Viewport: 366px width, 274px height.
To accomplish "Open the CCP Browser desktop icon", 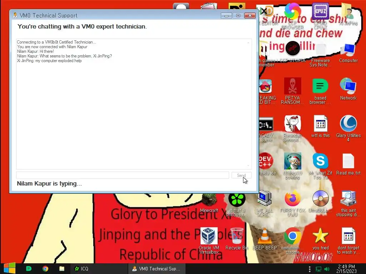I will (x=292, y=16).
